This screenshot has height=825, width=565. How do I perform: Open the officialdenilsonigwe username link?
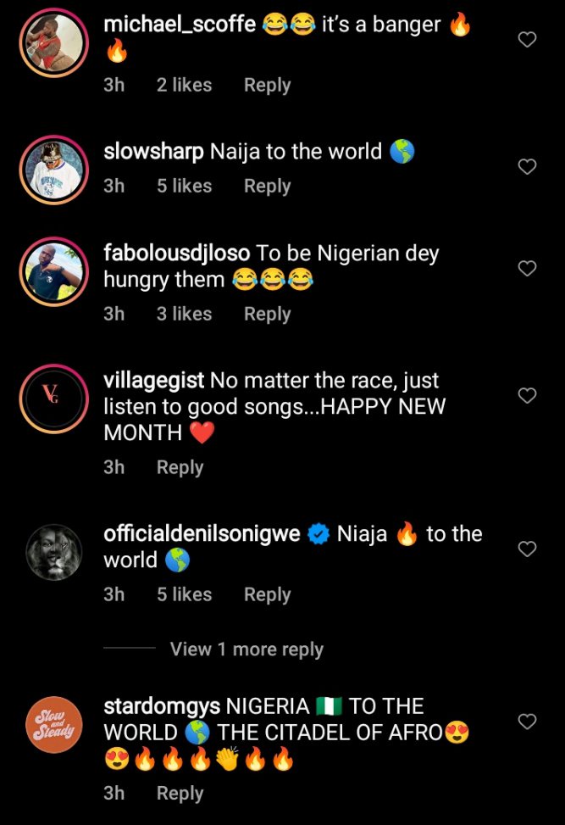pos(202,534)
